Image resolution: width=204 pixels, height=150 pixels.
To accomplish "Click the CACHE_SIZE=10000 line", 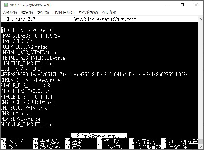I will pyautogui.click(x=20, y=69).
